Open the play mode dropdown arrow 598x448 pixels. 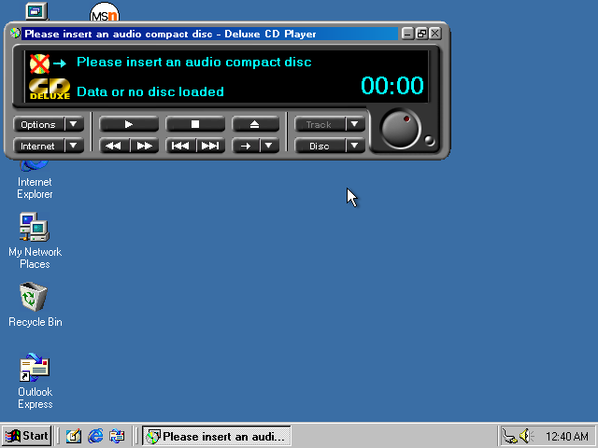tap(269, 146)
